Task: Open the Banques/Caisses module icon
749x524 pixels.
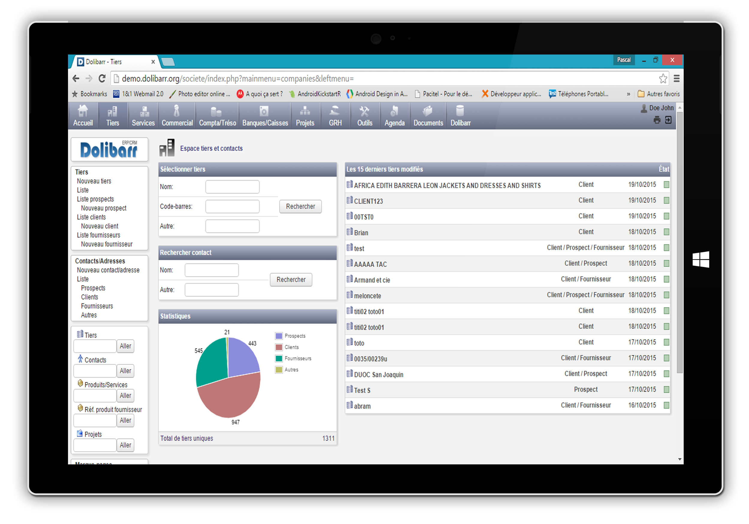Action: [264, 111]
